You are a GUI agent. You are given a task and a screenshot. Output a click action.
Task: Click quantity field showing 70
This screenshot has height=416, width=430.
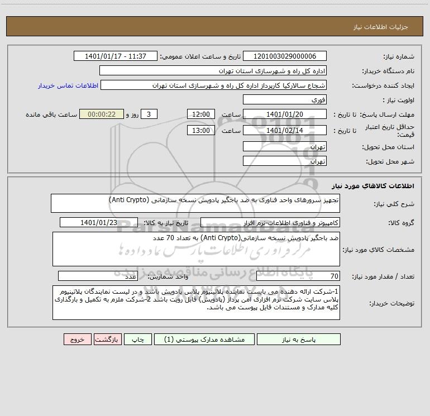tap(298, 276)
